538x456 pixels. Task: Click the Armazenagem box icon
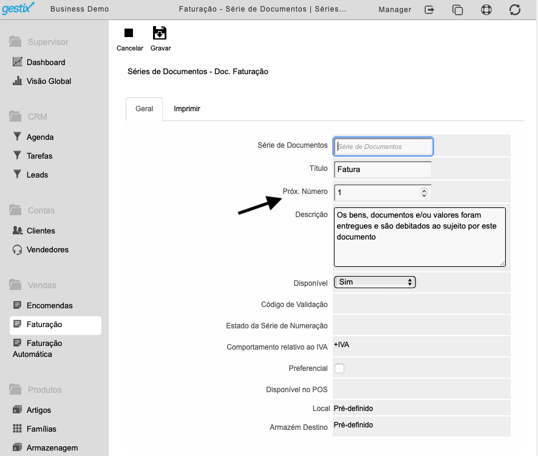point(17,447)
